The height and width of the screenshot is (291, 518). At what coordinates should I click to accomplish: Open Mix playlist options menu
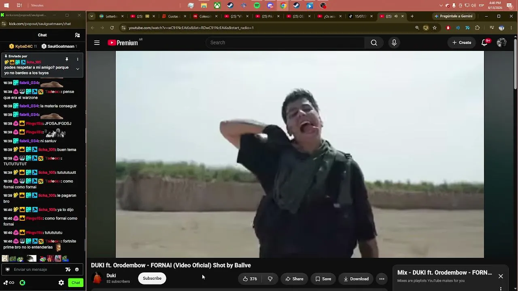pos(501,289)
